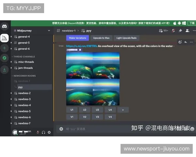
Task: Click Light Upscale Redo button
Action: point(126,38)
